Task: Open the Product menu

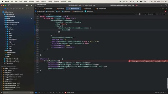Action: tap(44, 2)
